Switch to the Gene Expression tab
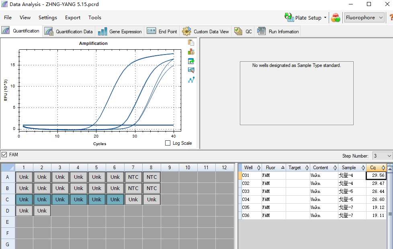Image resolution: width=393 pixels, height=249 pixels. [x=120, y=32]
